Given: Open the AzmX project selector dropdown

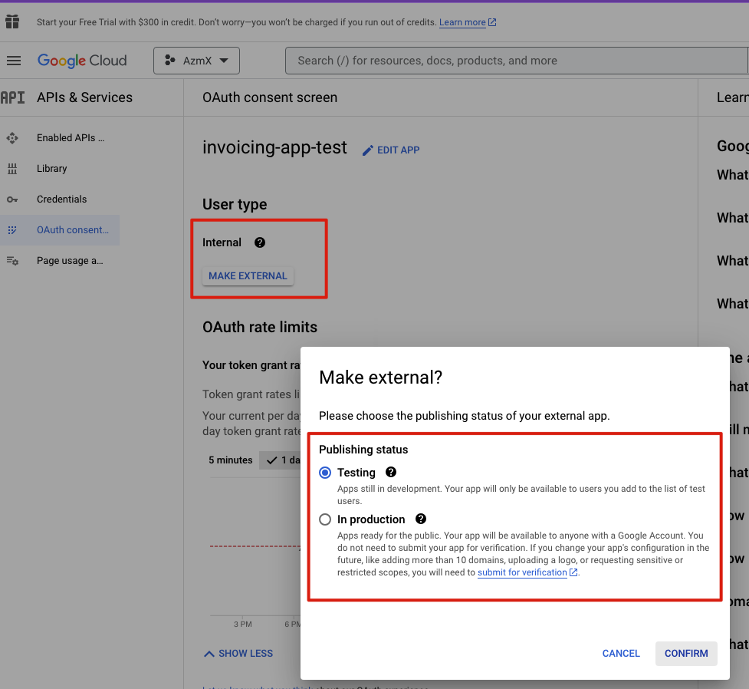Looking at the screenshot, I should (x=196, y=61).
